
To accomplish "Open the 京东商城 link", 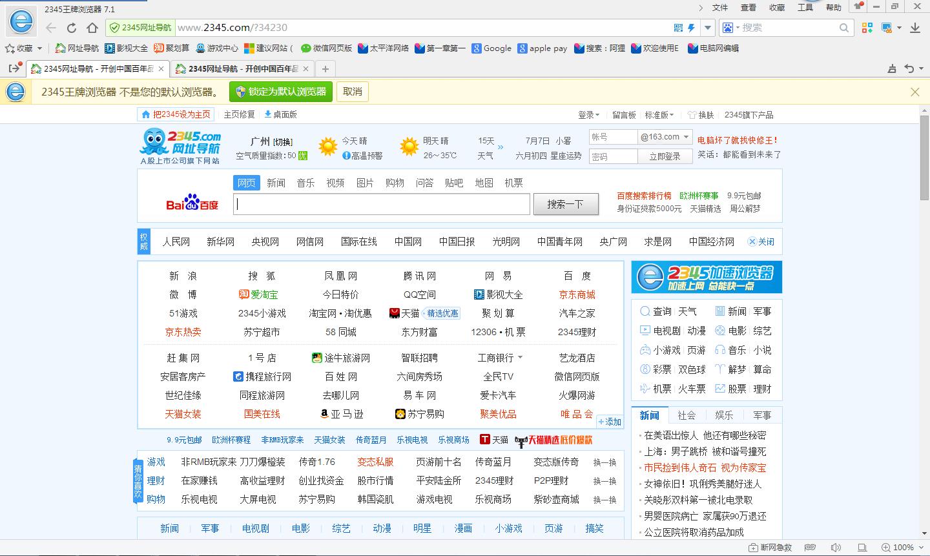I will (x=577, y=294).
